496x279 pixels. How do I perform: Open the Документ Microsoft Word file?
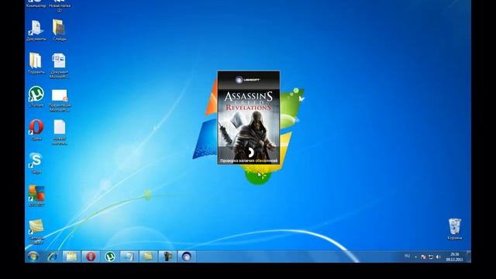(59, 65)
